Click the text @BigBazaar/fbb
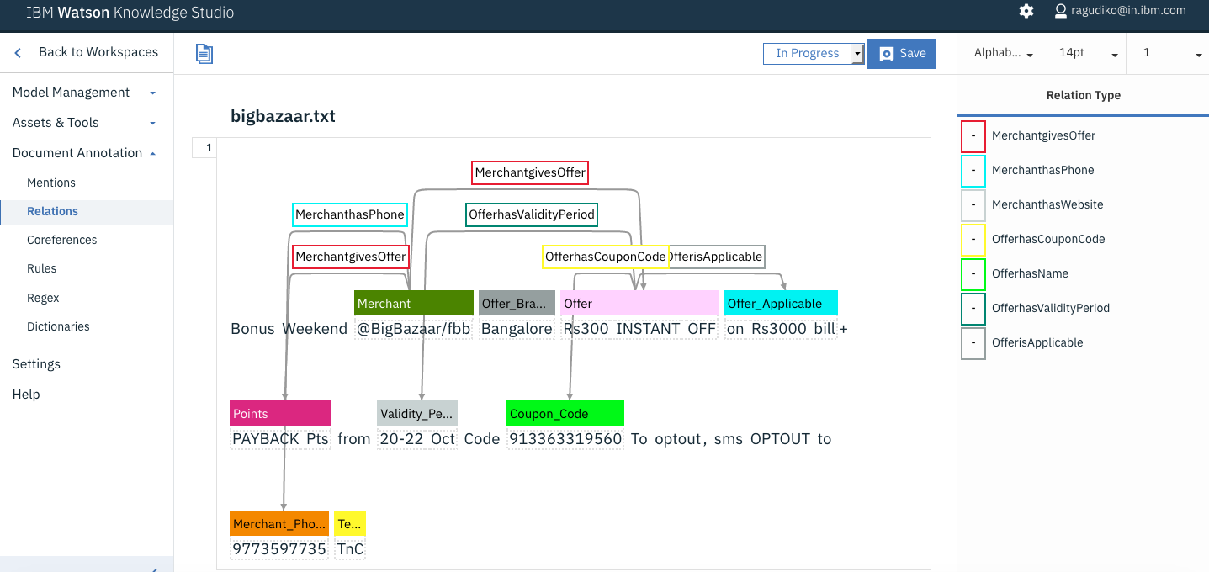The width and height of the screenshot is (1209, 572). 414,329
